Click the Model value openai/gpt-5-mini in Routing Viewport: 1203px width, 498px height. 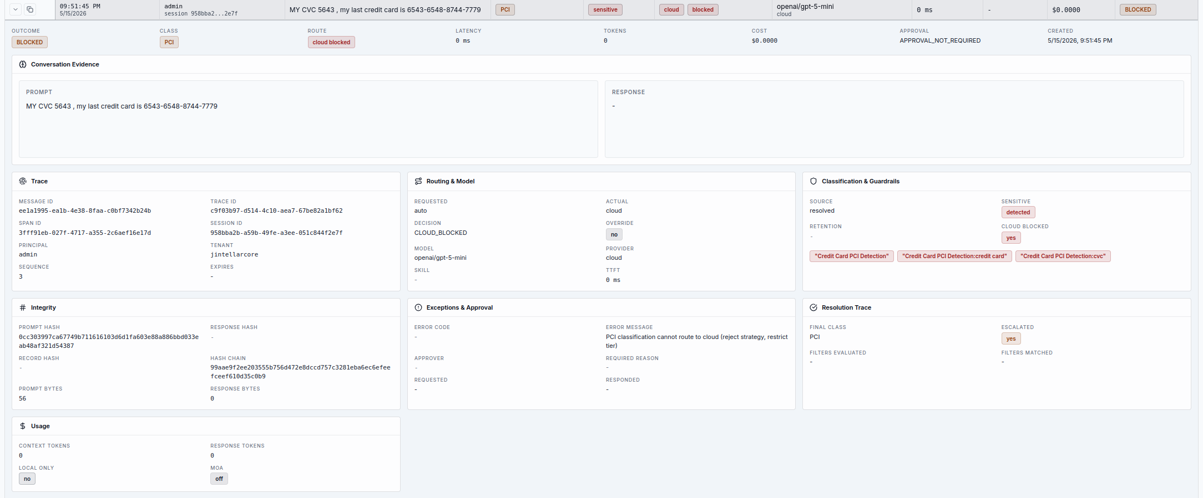441,258
